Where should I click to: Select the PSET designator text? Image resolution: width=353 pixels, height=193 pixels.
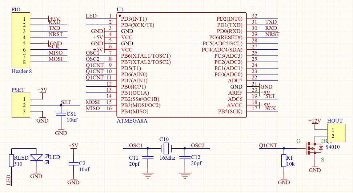click(x=18, y=90)
